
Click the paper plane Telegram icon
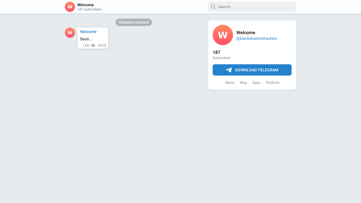[x=229, y=70]
